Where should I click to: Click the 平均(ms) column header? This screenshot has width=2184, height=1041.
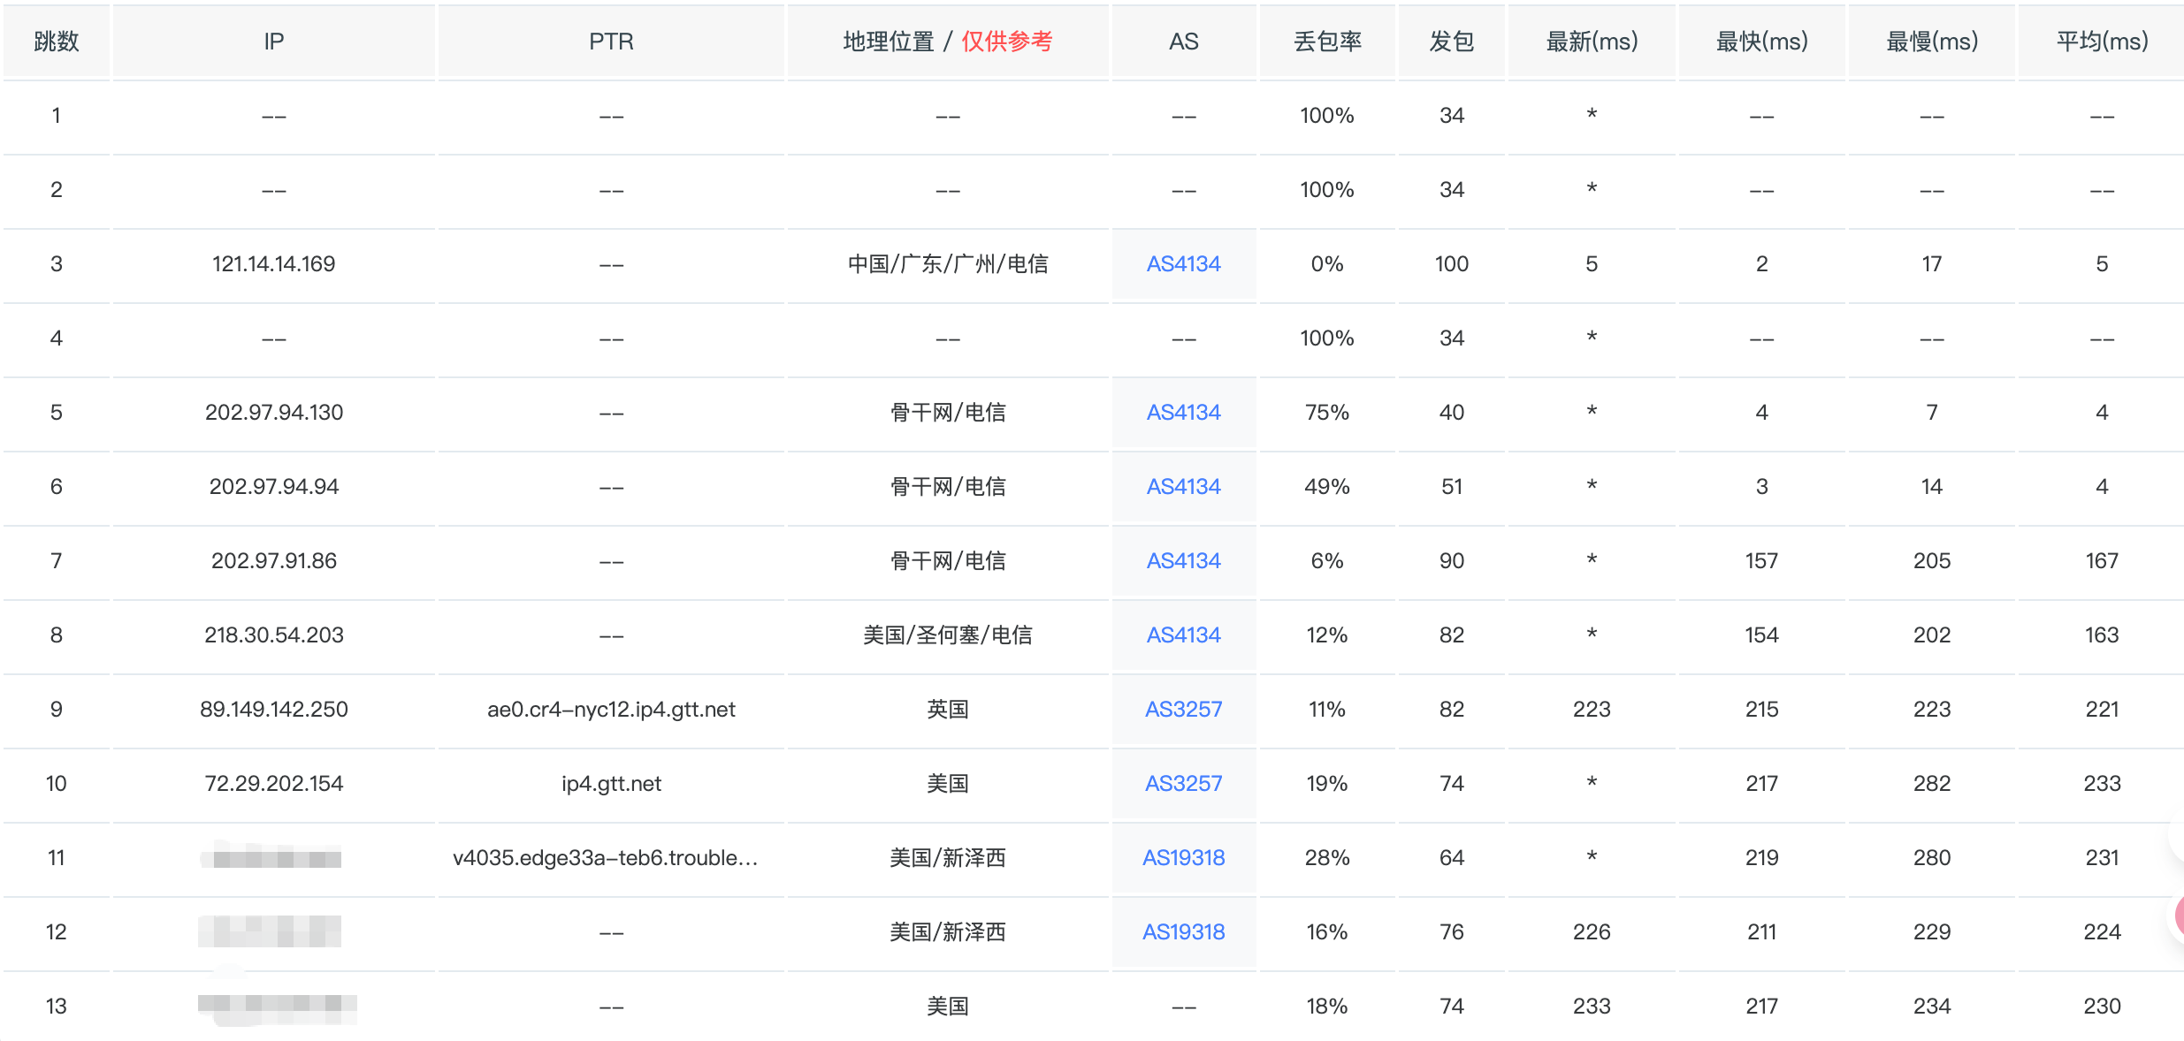(x=2102, y=42)
